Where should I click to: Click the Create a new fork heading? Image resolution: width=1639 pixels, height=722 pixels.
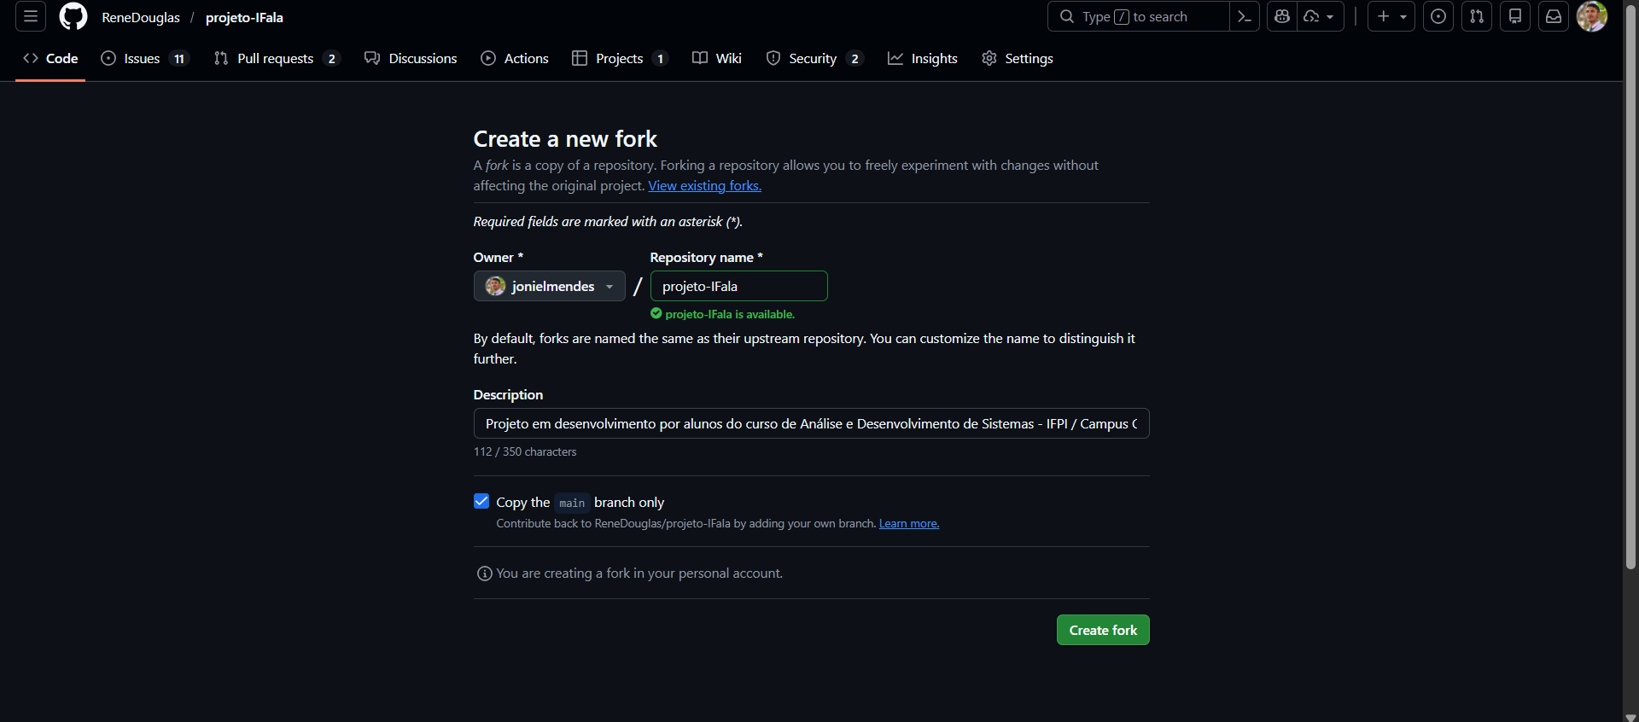click(x=565, y=138)
